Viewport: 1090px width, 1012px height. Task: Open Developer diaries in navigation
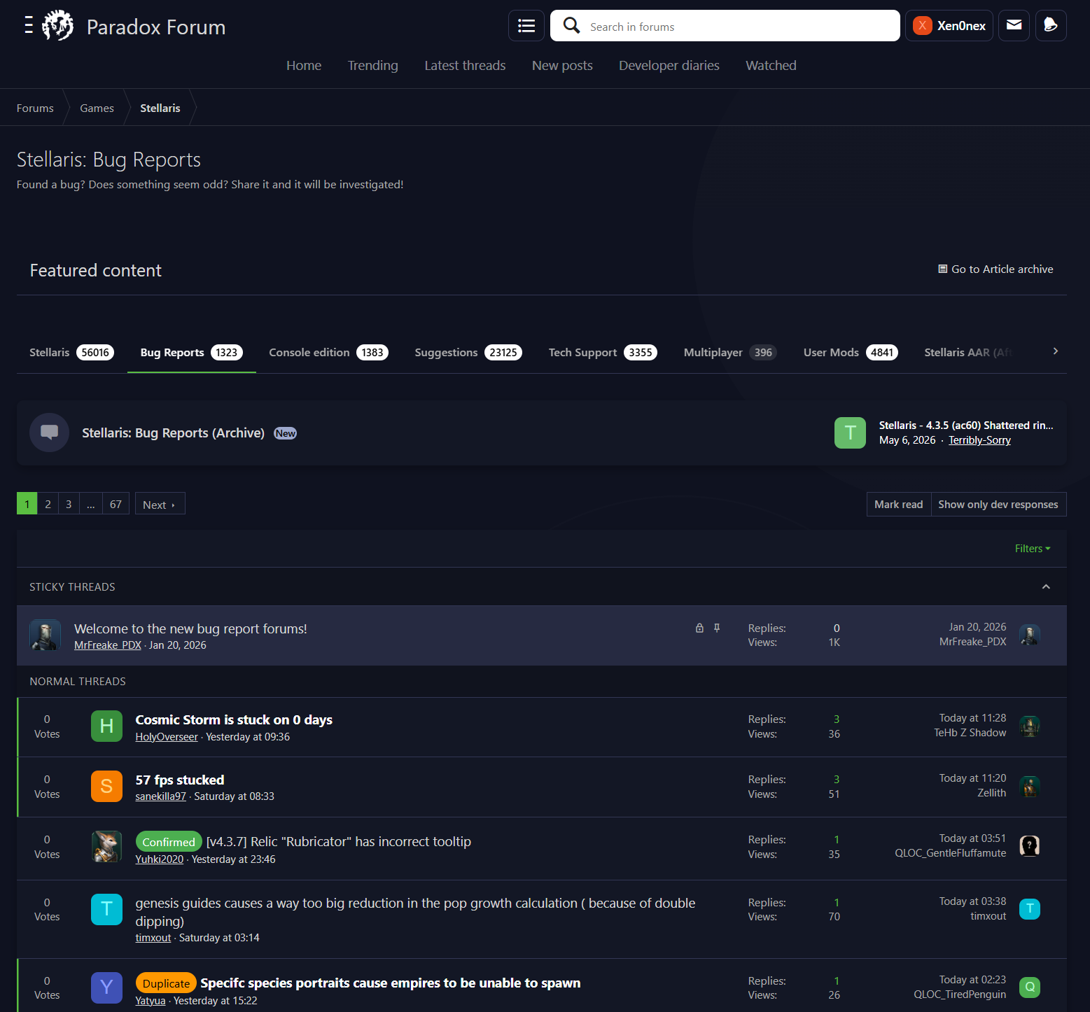point(669,65)
